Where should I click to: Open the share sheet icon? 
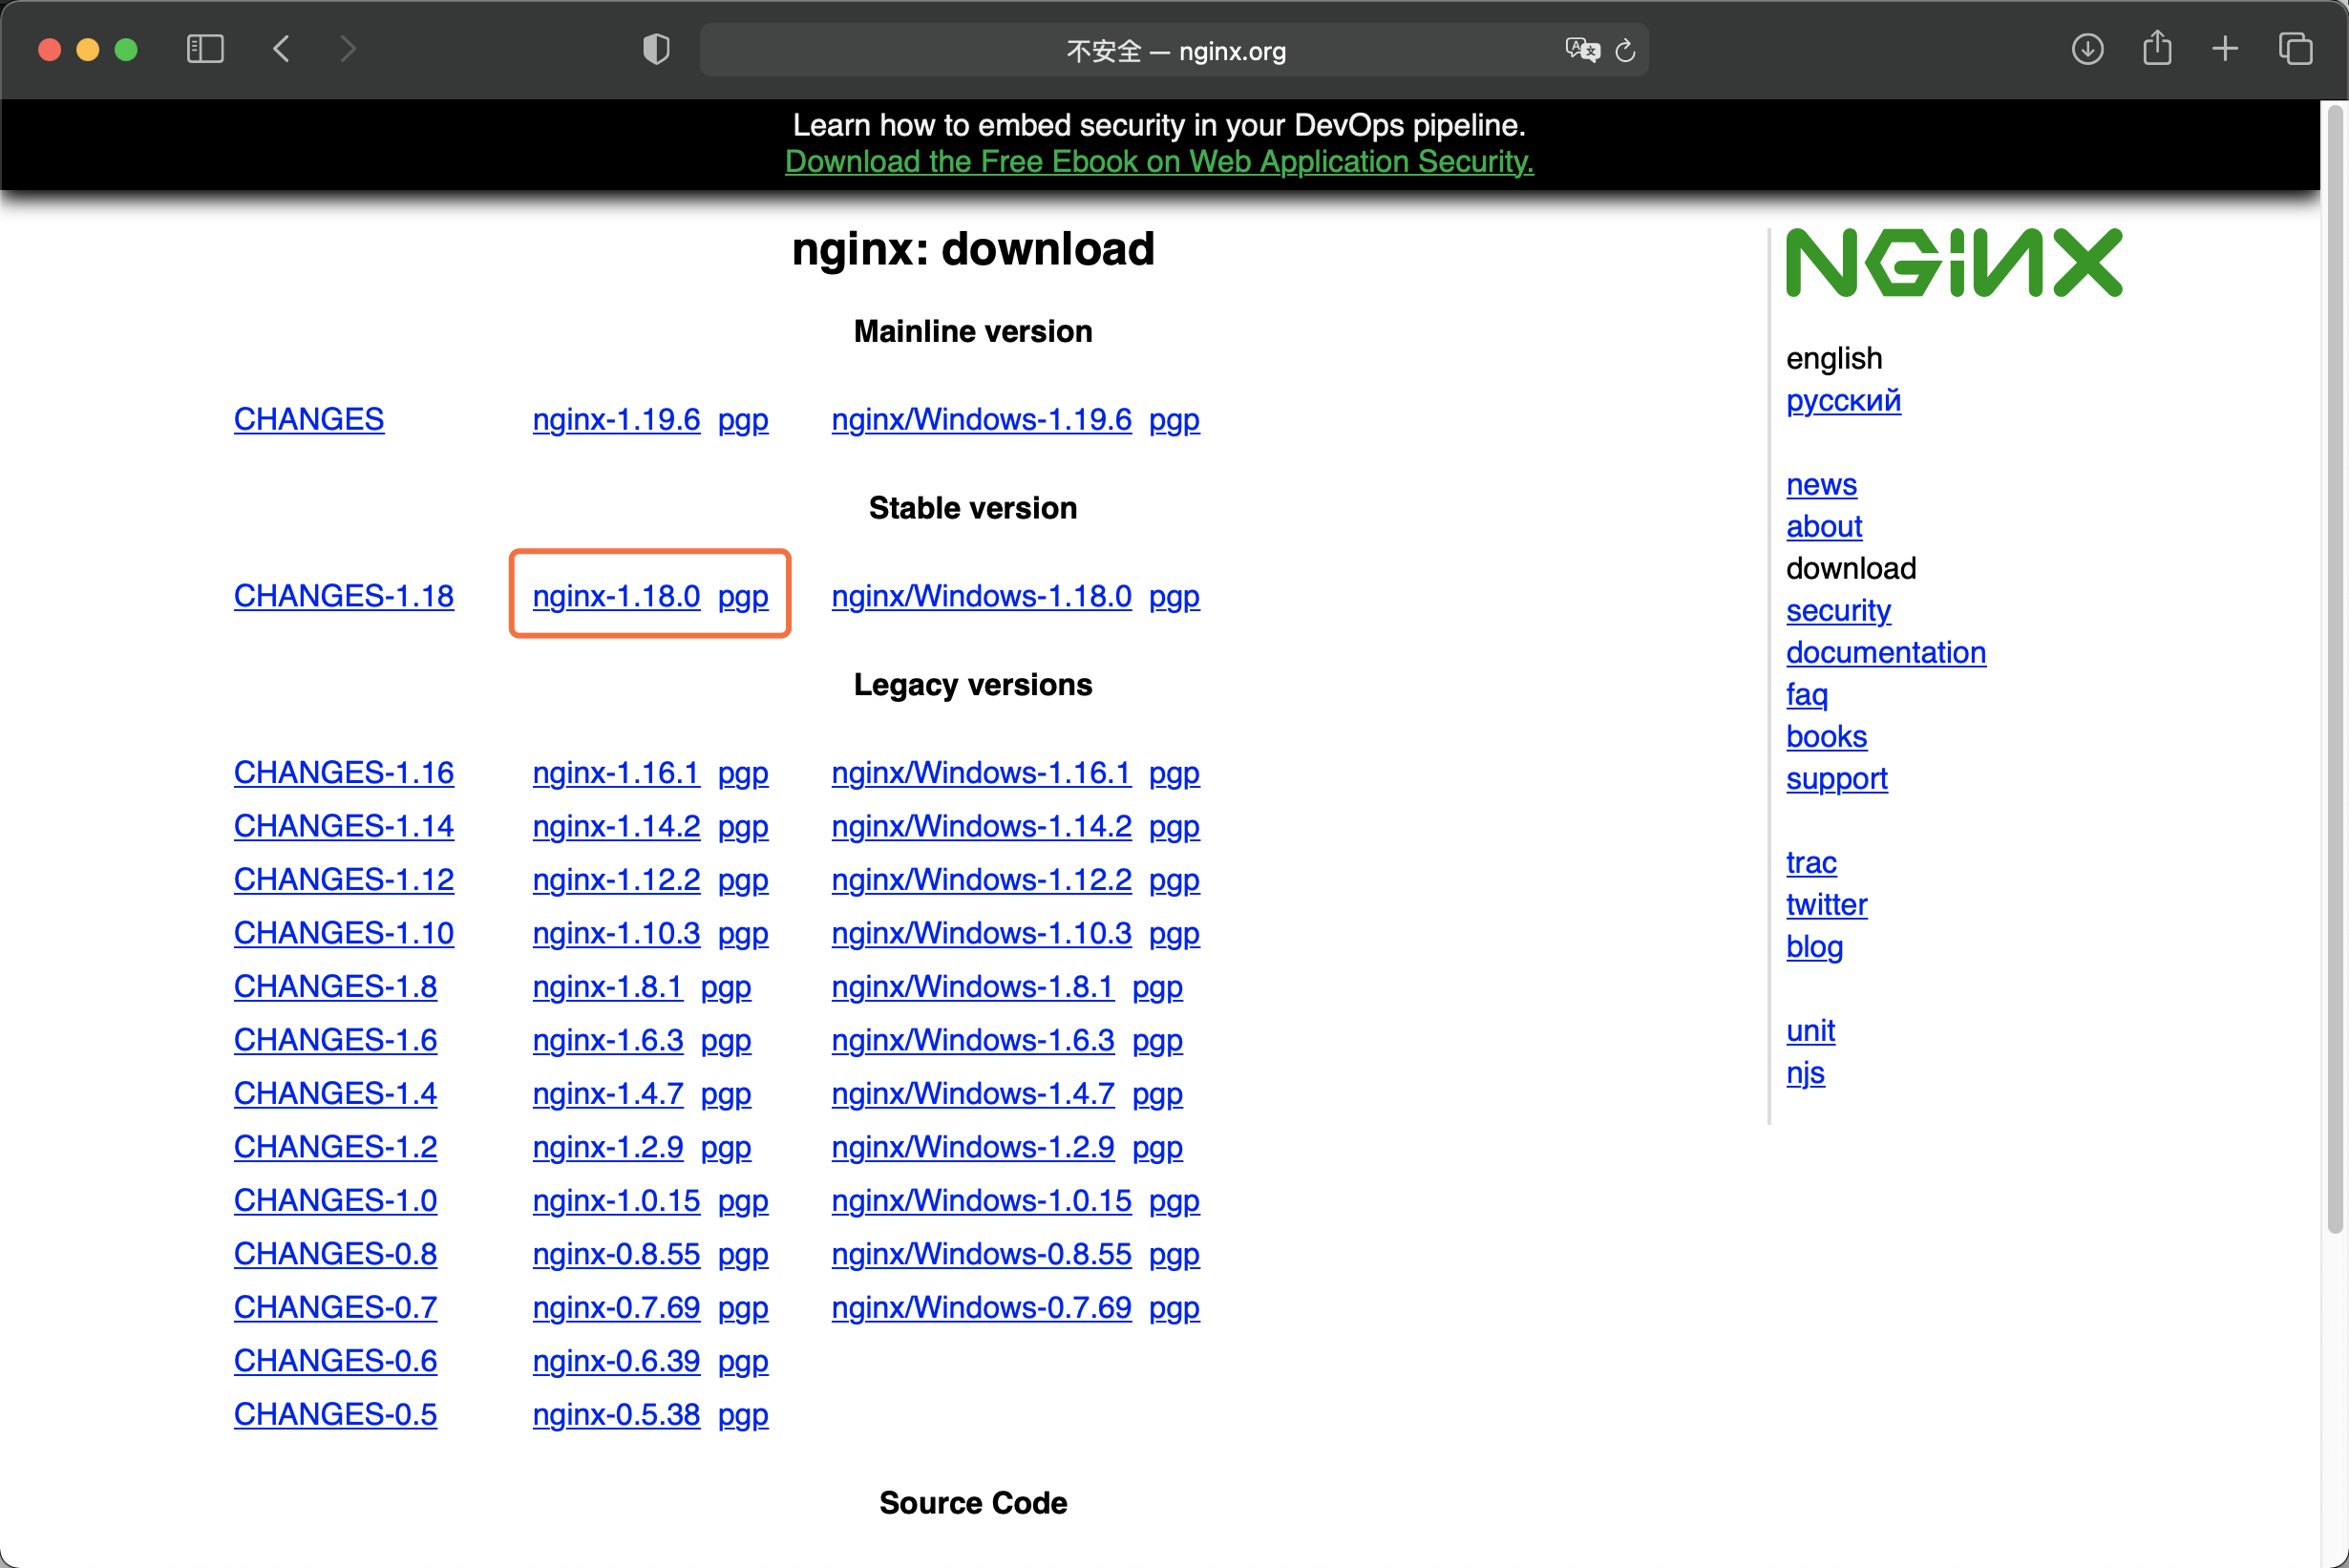pyautogui.click(x=2157, y=49)
